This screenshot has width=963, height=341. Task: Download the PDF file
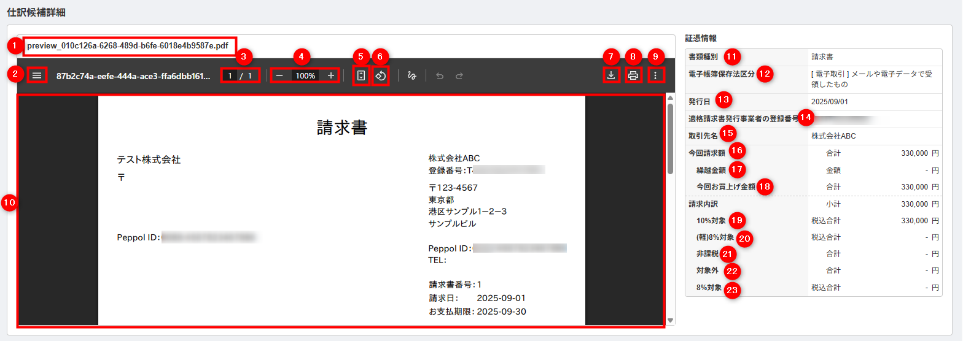611,75
